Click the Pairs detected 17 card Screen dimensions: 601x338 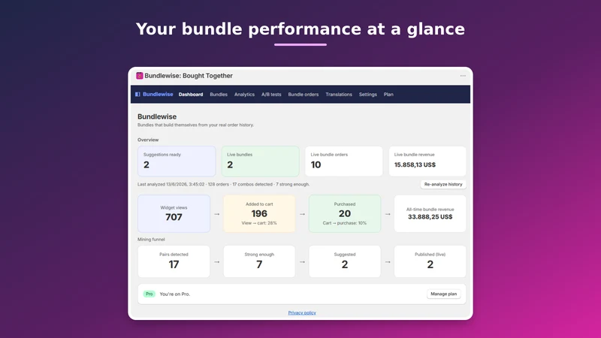174,261
